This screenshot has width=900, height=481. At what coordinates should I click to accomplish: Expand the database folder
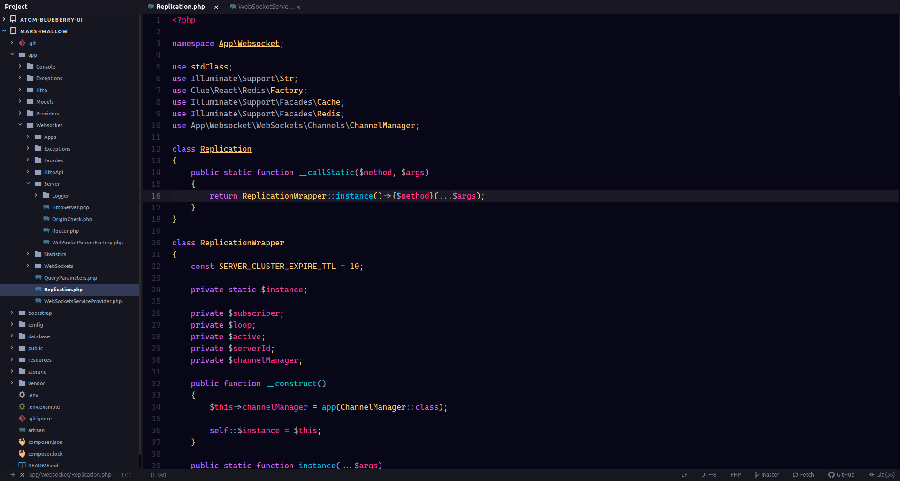[12, 336]
